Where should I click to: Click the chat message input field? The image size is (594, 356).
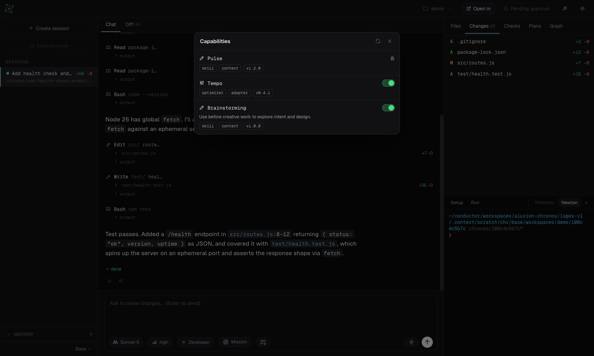point(271,315)
